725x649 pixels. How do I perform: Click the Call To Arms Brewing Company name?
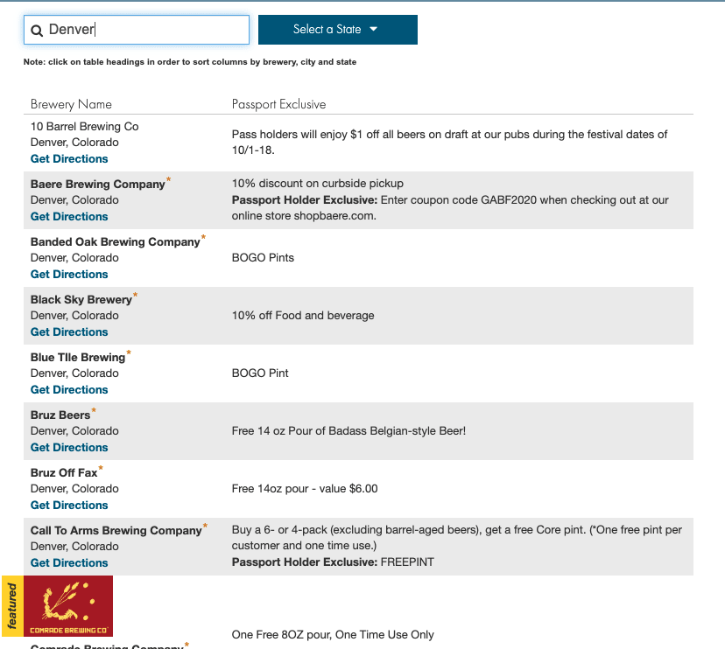coord(116,531)
